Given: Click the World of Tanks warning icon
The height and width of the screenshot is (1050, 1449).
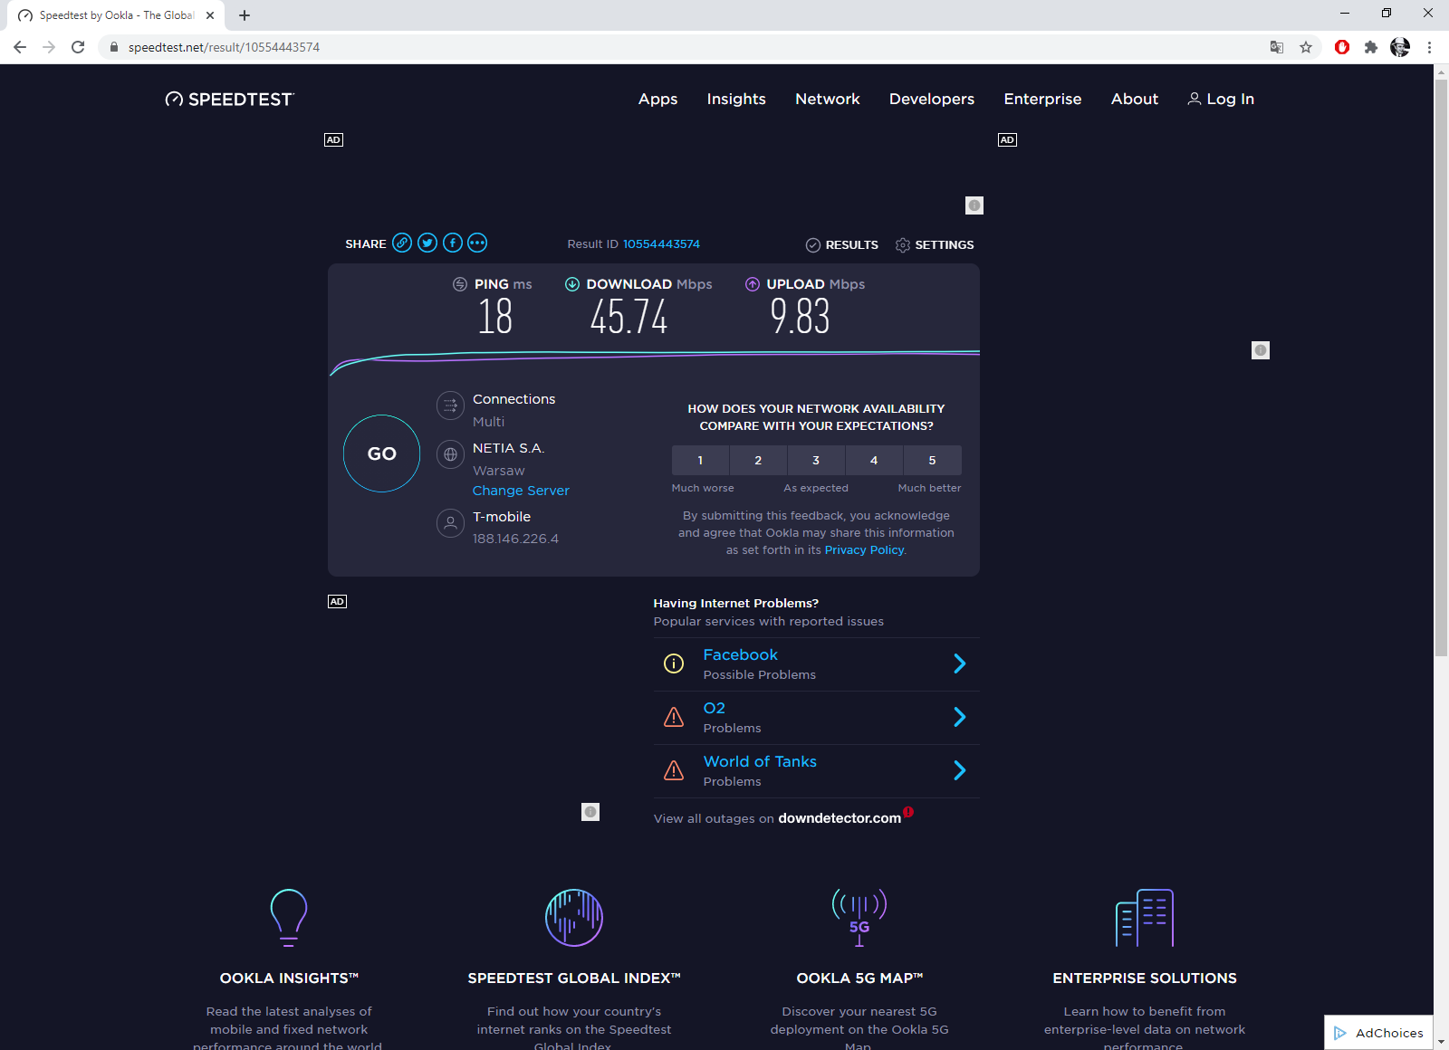Looking at the screenshot, I should point(674,770).
